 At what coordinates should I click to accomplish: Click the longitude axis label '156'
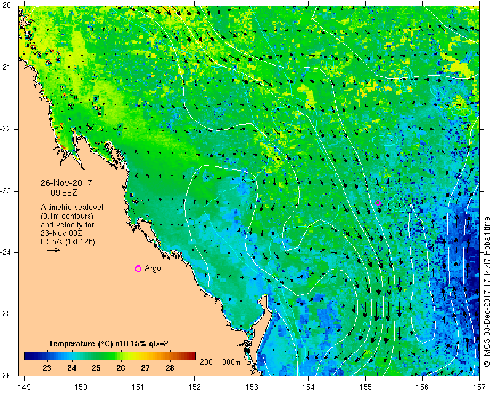click(x=422, y=387)
